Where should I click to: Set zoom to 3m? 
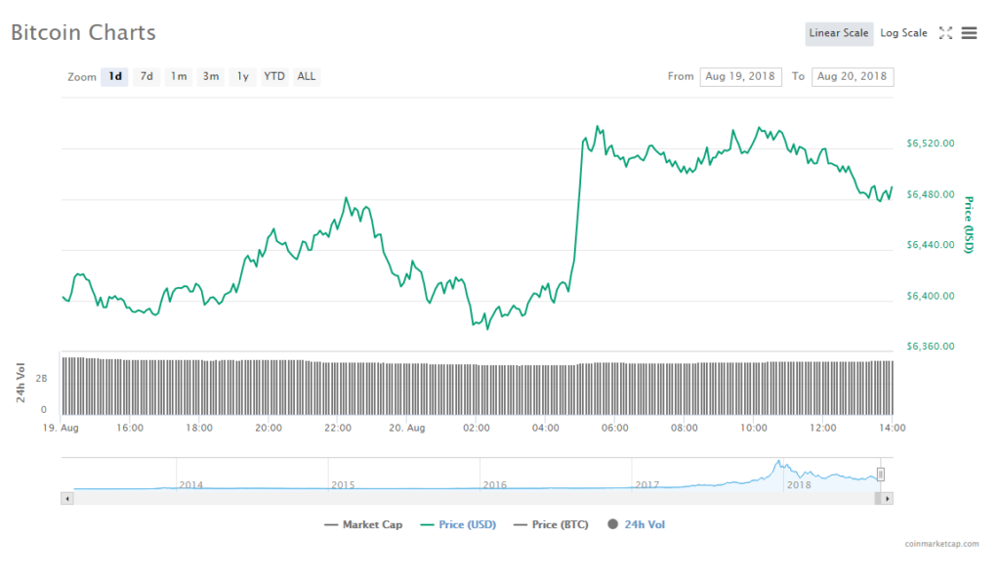pyautogui.click(x=210, y=76)
